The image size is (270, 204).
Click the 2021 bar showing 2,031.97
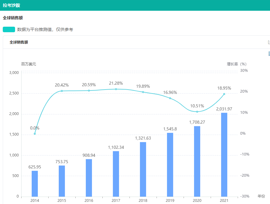coord(224,155)
